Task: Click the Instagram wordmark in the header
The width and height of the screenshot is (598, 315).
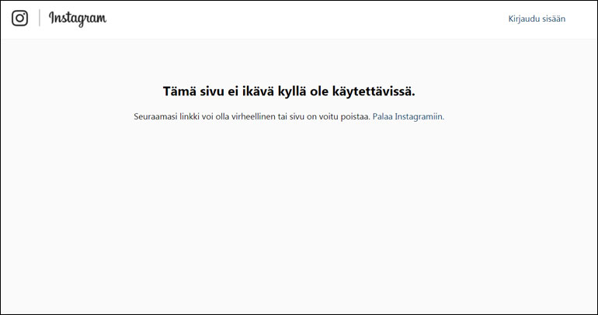Action: point(78,19)
